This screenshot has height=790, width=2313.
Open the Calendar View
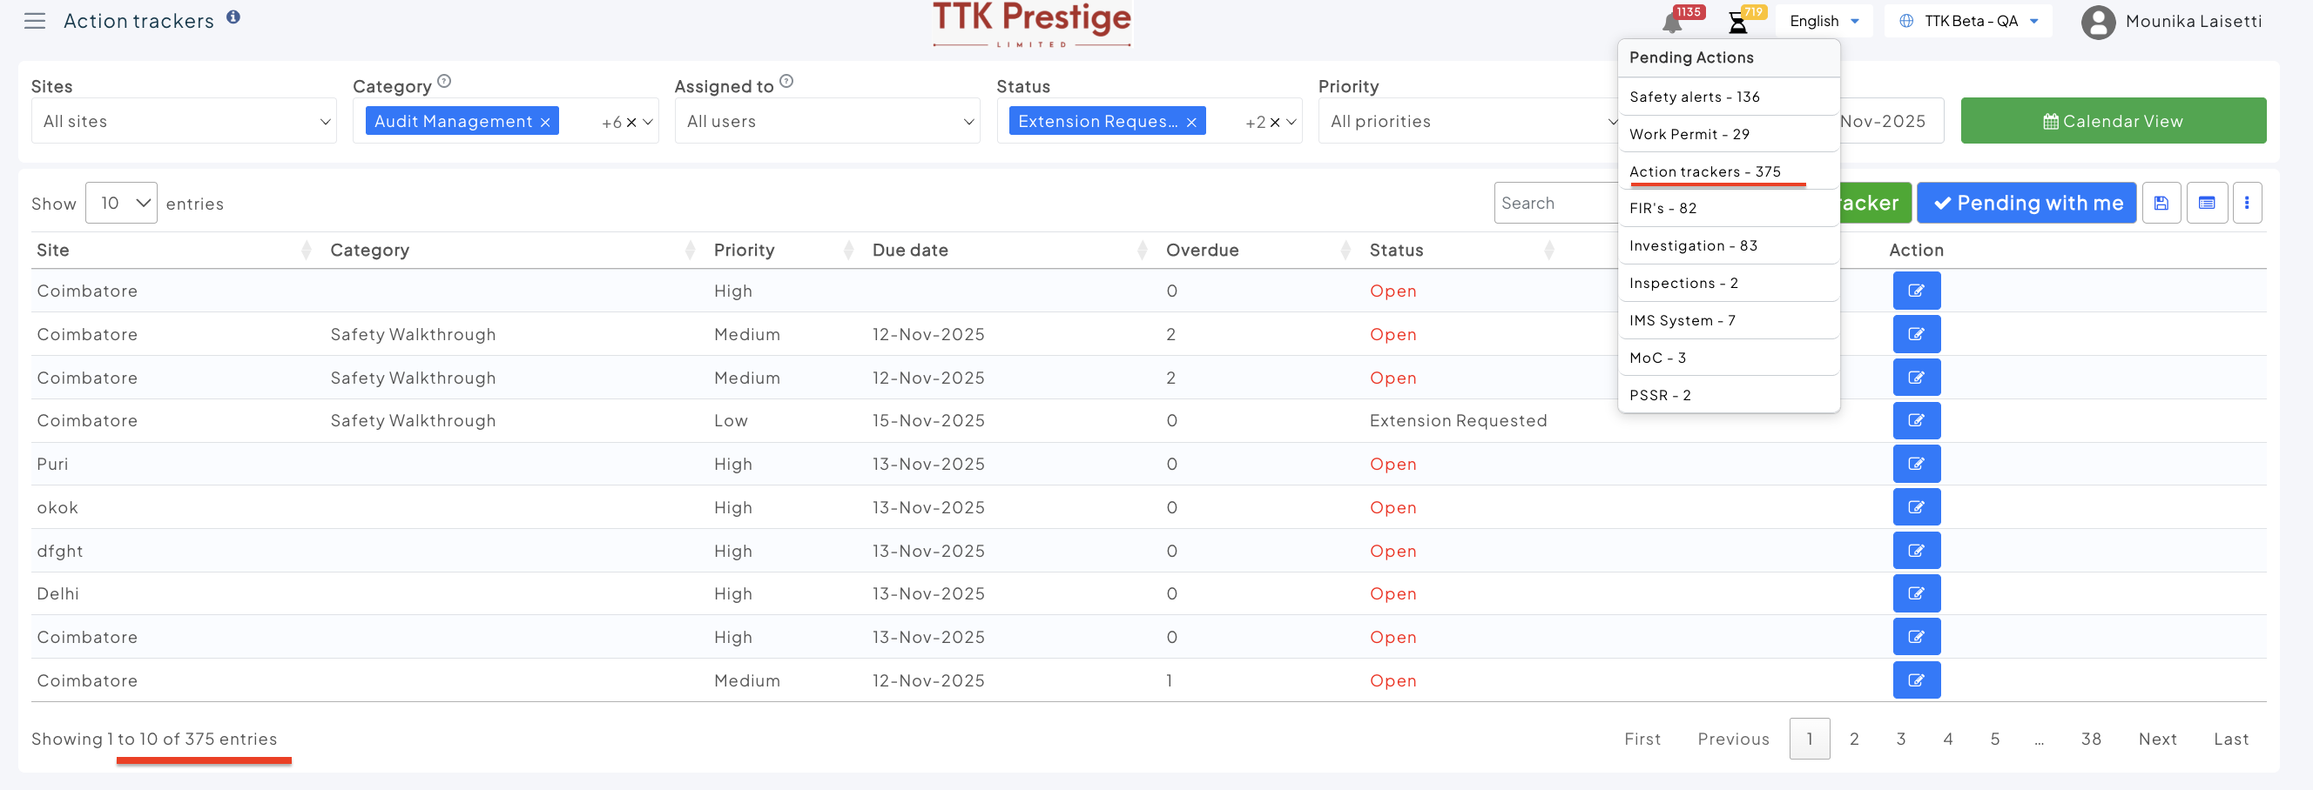click(x=2113, y=121)
